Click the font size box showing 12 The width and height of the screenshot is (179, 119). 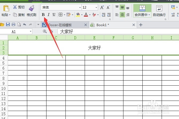(x=88, y=7)
